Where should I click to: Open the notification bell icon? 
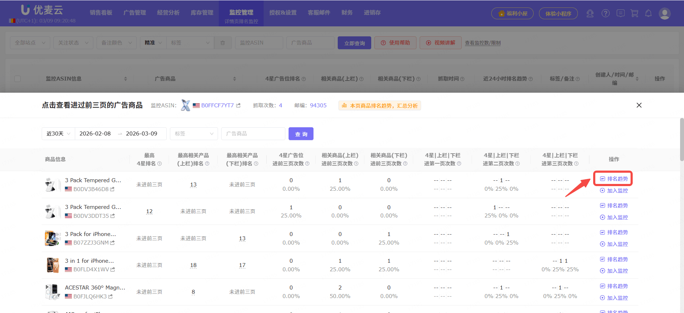648,14
